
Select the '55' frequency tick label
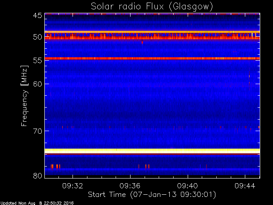(x=38, y=61)
